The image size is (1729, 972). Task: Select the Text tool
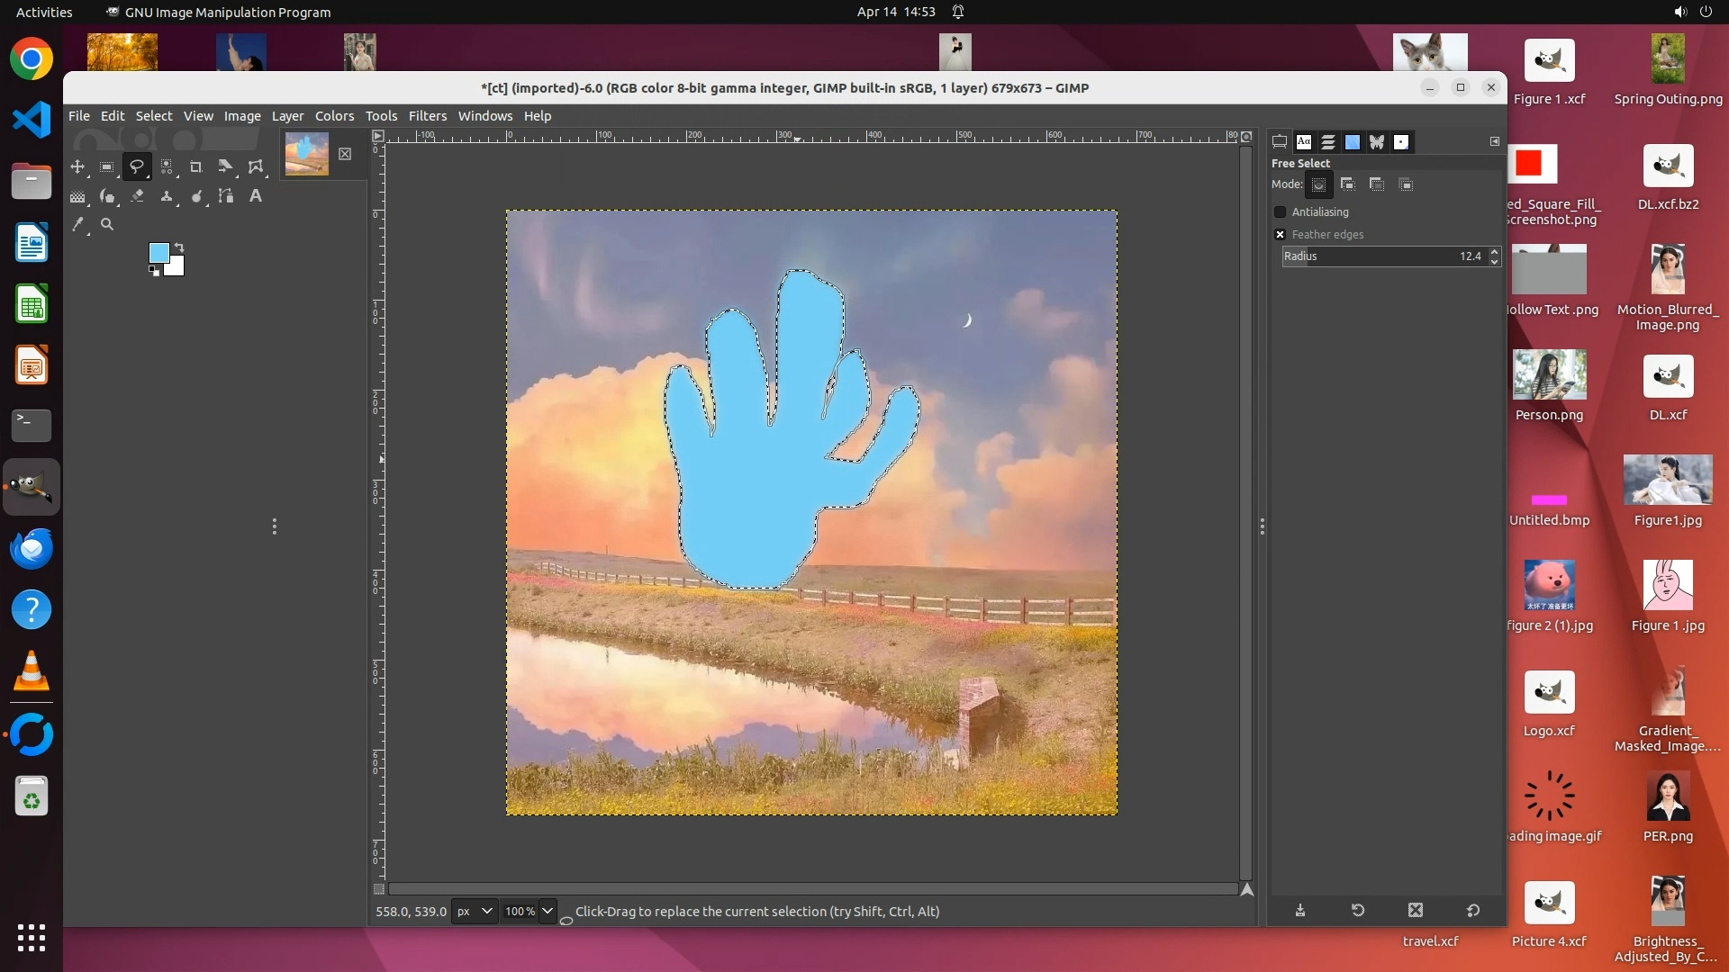click(x=256, y=196)
